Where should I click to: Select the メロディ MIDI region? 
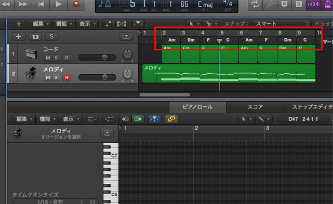229,74
